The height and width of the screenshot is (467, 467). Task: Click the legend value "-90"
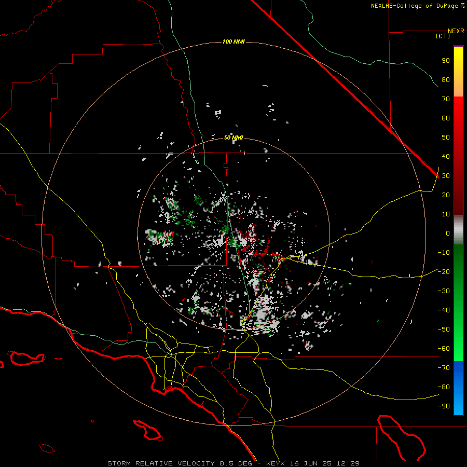click(x=444, y=406)
